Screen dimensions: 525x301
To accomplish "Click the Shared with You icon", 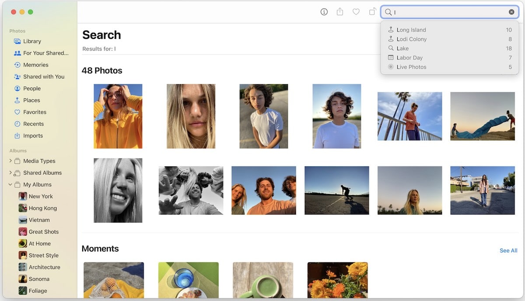I will point(17,76).
